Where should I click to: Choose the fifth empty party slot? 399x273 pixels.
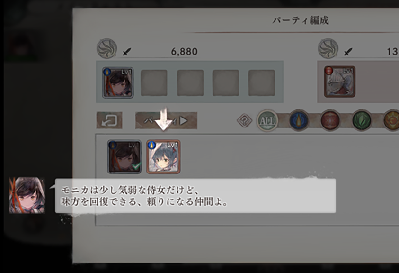point(262,83)
